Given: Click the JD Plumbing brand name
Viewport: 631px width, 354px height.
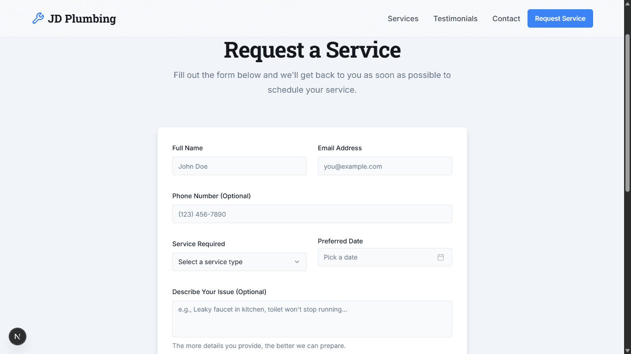Looking at the screenshot, I should click(x=82, y=18).
